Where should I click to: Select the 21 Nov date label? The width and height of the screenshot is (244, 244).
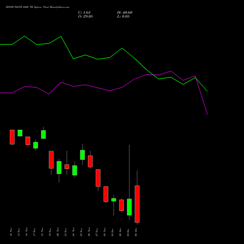coord(65,232)
